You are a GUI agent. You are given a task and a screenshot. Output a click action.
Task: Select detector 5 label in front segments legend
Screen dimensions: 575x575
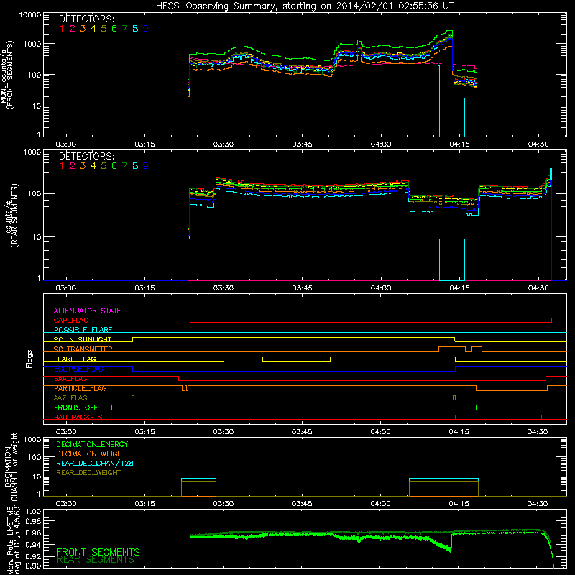[103, 29]
